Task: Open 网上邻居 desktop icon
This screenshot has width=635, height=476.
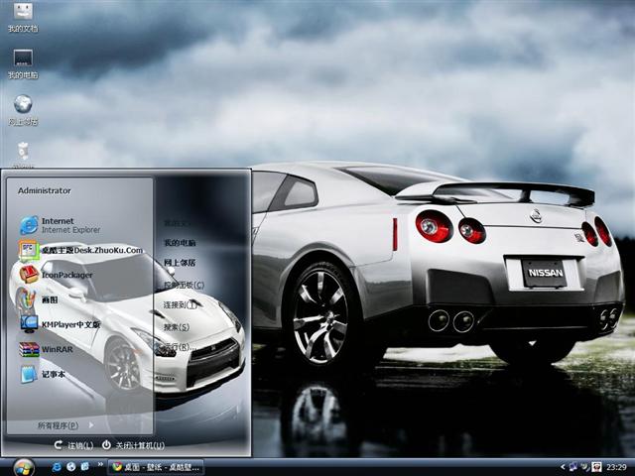Action: pyautogui.click(x=22, y=109)
